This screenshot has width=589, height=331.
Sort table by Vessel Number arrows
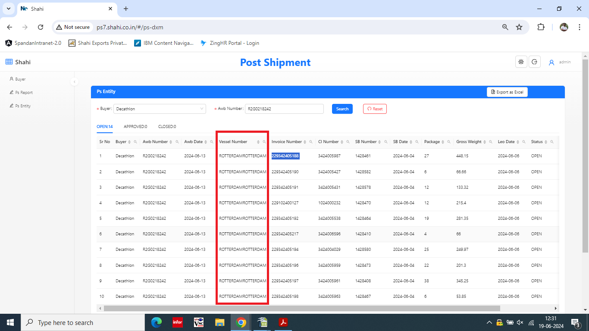[x=258, y=142]
